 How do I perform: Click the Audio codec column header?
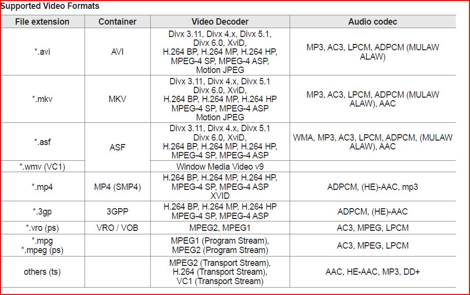coord(373,22)
